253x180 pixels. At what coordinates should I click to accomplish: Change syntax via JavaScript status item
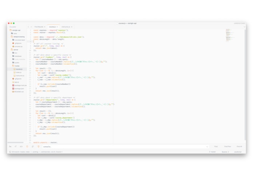pos(238,152)
